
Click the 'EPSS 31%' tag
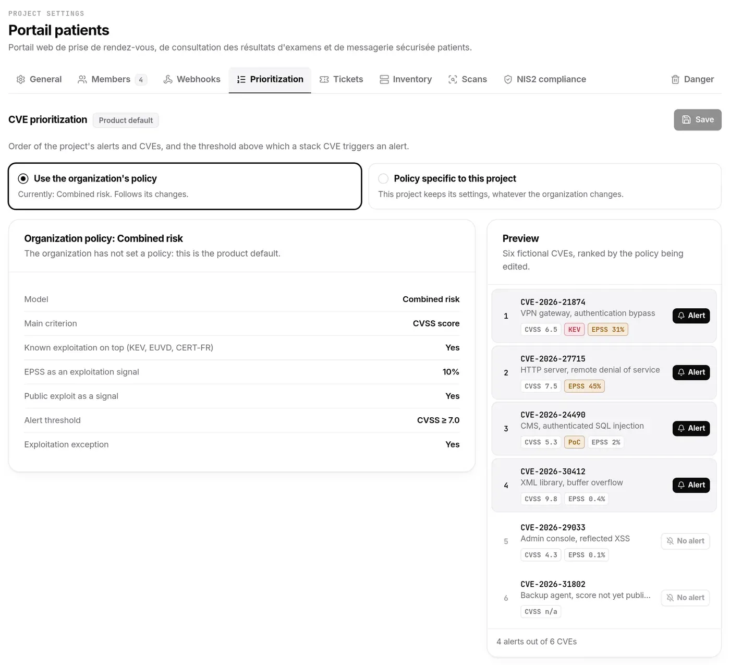pyautogui.click(x=608, y=330)
